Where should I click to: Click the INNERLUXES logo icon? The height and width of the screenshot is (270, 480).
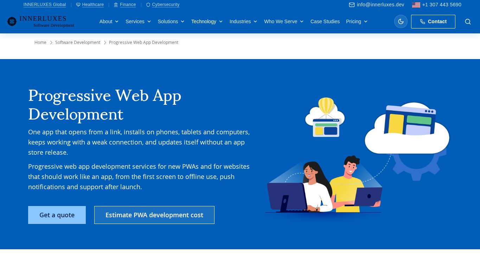(x=12, y=21)
